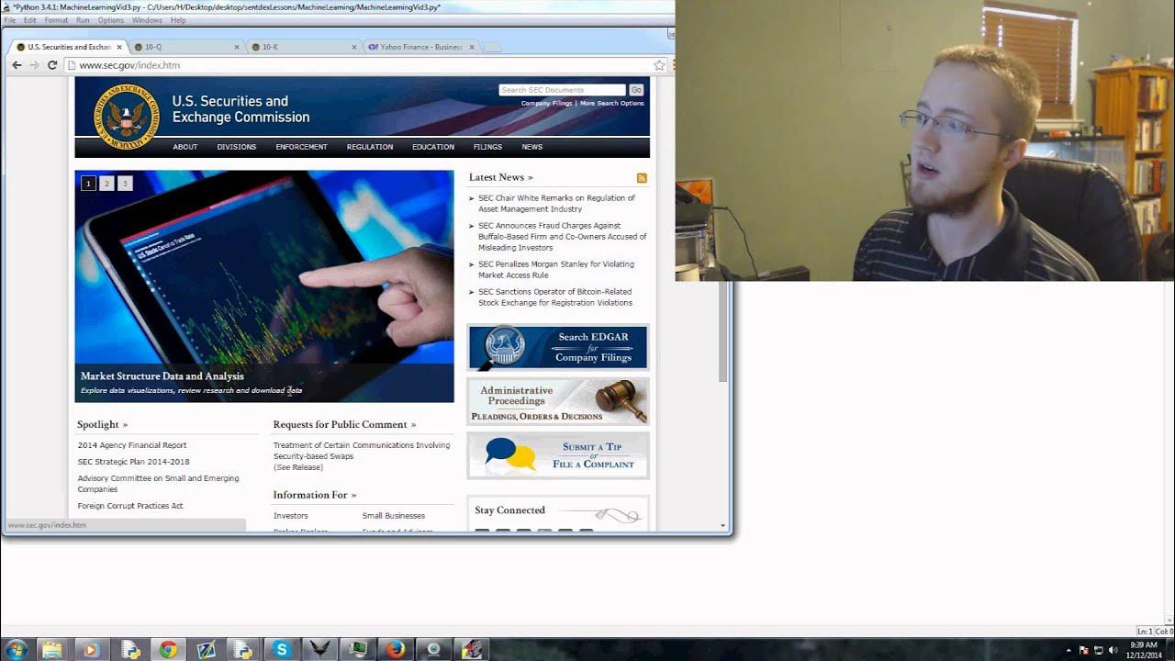Open the Edit menu in Python IDLE
The width and height of the screenshot is (1175, 661).
point(30,20)
